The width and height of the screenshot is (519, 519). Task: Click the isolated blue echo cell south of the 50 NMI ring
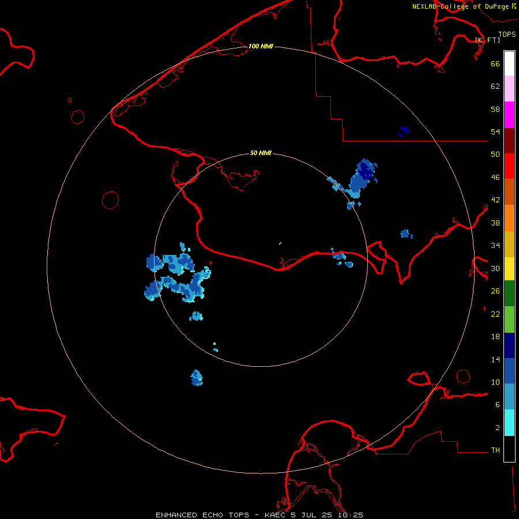coord(197,378)
